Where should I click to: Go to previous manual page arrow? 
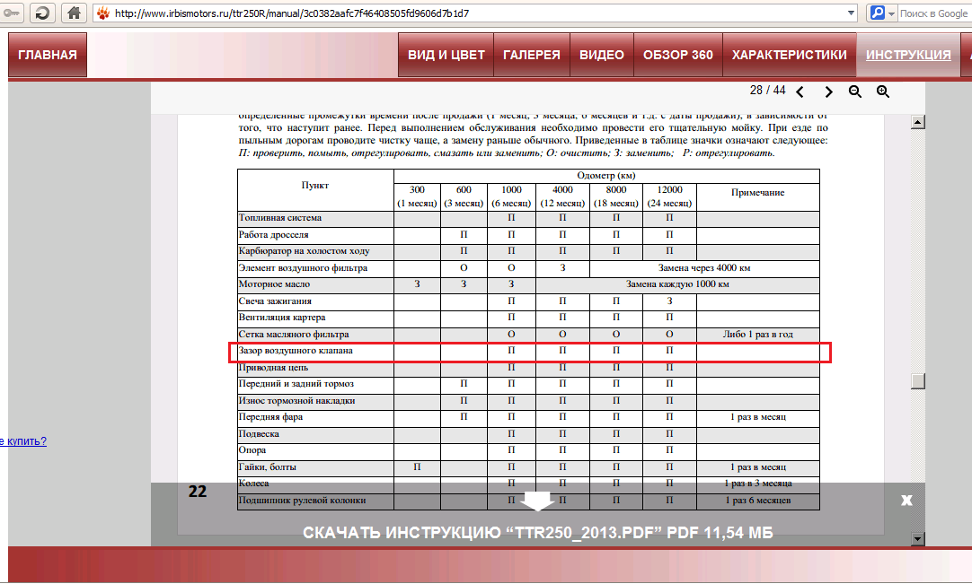pyautogui.click(x=800, y=92)
